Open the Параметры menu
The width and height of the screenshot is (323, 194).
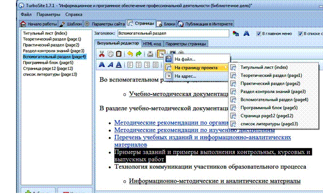coord(49,14)
